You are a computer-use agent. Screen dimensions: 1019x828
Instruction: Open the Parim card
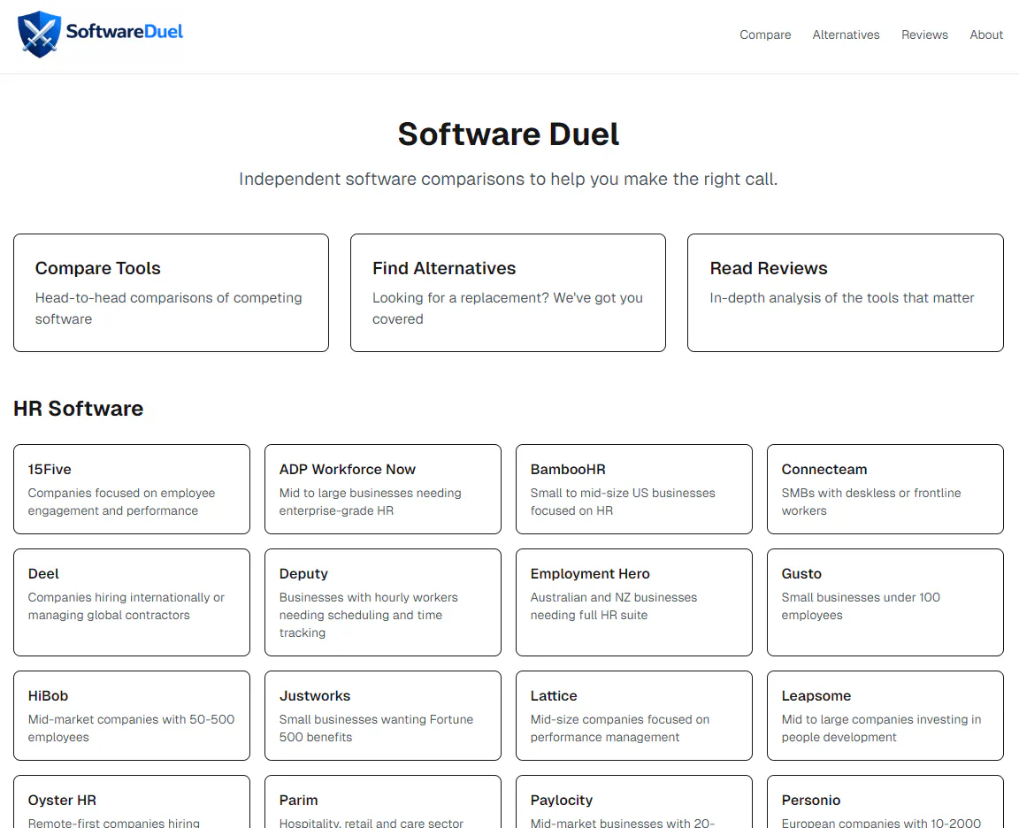[x=383, y=802]
